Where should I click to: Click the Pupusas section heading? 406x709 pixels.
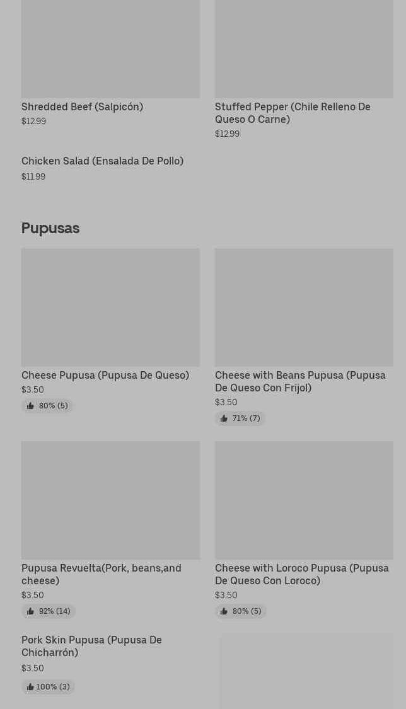[x=50, y=228]
